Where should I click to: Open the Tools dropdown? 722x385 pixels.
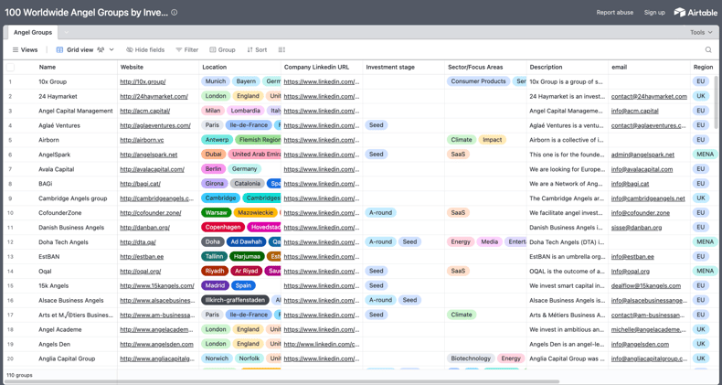pos(700,32)
